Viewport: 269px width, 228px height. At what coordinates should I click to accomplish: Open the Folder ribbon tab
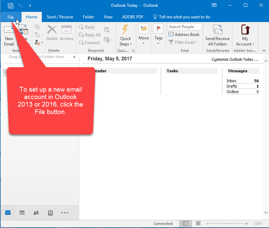pos(88,17)
